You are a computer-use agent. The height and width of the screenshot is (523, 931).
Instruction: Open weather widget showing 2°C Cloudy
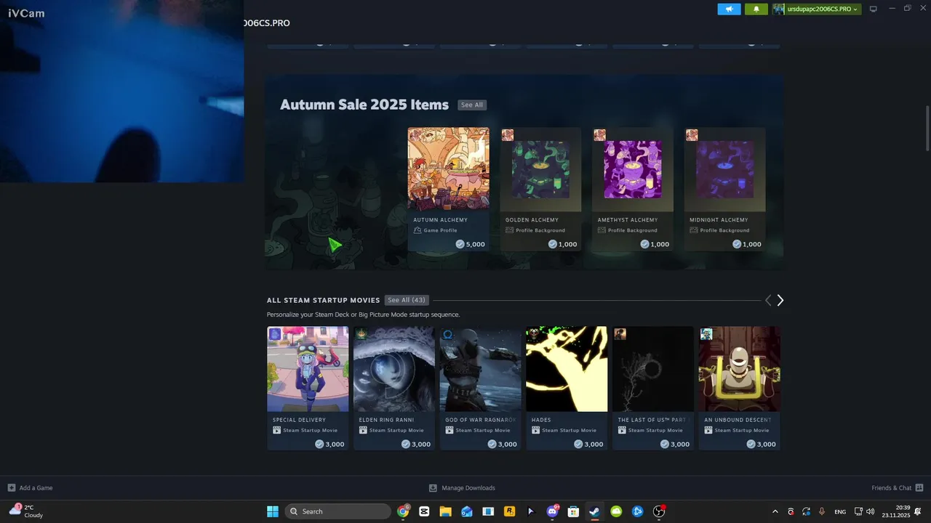26,511
